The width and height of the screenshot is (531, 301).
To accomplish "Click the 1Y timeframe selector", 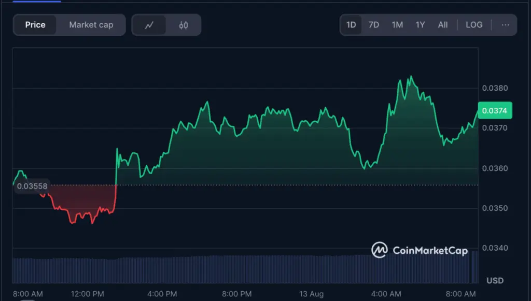I will [420, 24].
